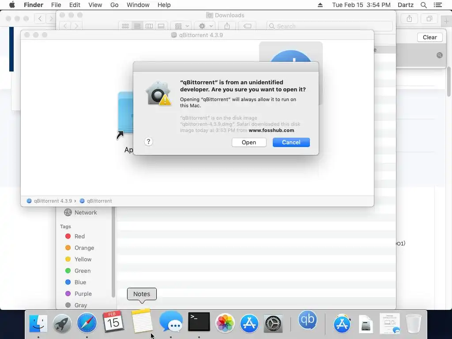Click the qBittorrent icon in the Dock
Screen dimensions: 452x339
tap(308, 320)
